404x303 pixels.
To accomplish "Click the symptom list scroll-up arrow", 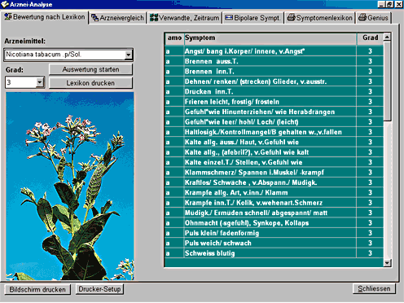I will [388, 37].
